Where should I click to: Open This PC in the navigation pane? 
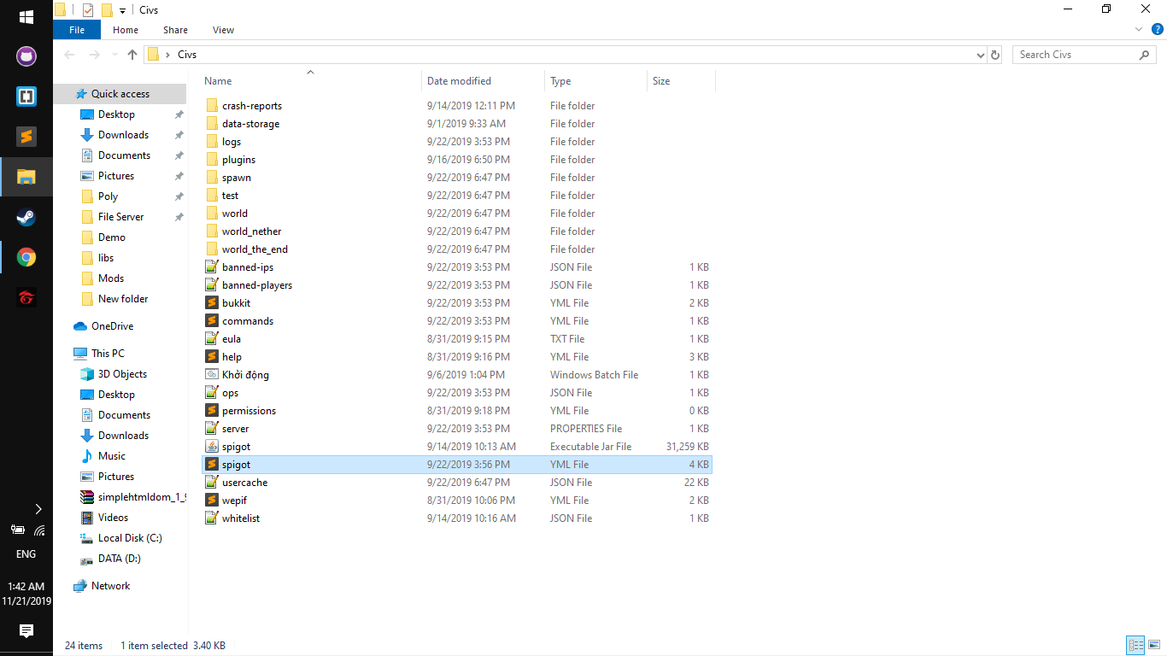point(108,354)
